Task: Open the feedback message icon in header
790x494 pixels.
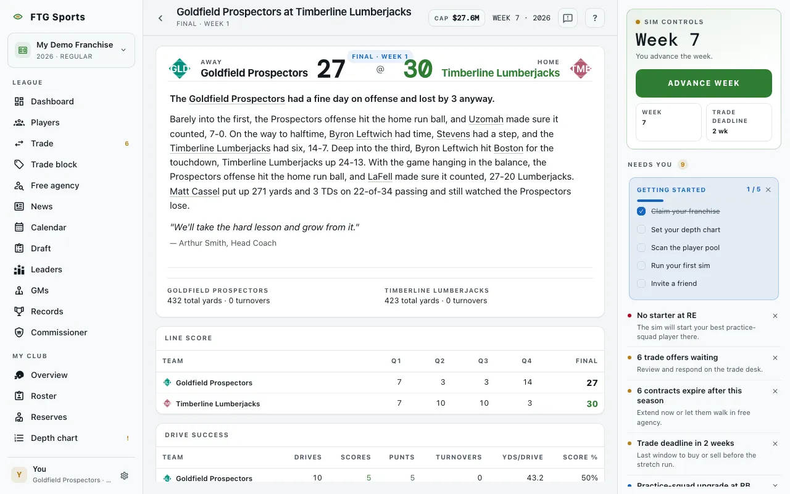Action: point(568,18)
